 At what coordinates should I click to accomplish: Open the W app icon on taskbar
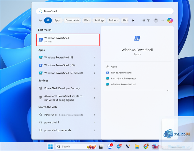128,147
